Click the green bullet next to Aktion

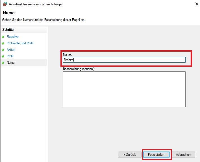pos(3,50)
